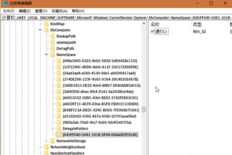This screenshot has height=155, width=232.
Task: Click folder icon of {B4BFCC3A-DB2C-424C-B029-7FE99A87C641}
Action: click(59, 110)
